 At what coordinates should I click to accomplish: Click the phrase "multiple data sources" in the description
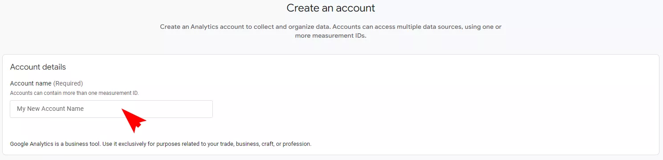427,27
